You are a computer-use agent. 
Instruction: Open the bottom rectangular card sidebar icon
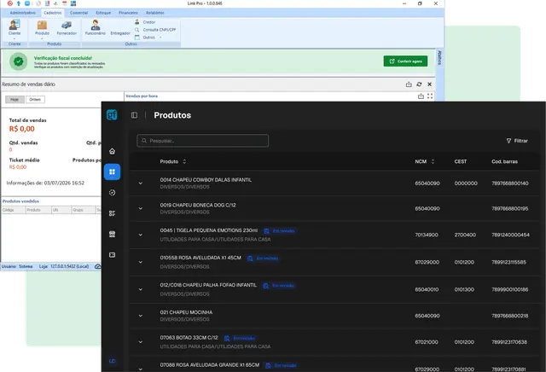112,255
